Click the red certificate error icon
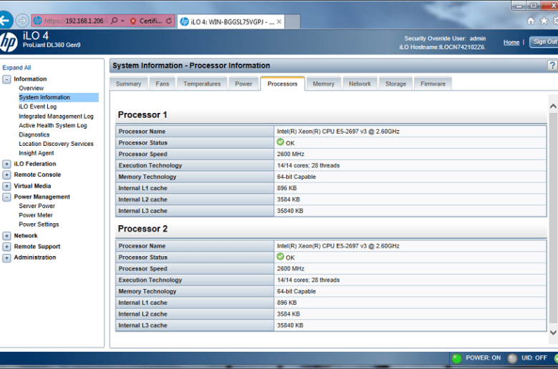The image size is (558, 369). [133, 21]
